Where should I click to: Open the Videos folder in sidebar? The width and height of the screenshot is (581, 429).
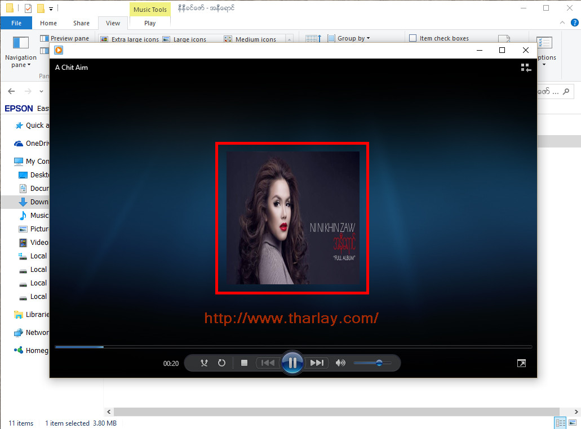pos(33,243)
